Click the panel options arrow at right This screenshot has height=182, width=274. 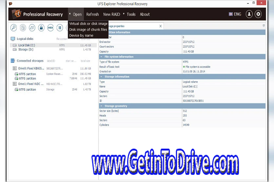(x=264, y=26)
